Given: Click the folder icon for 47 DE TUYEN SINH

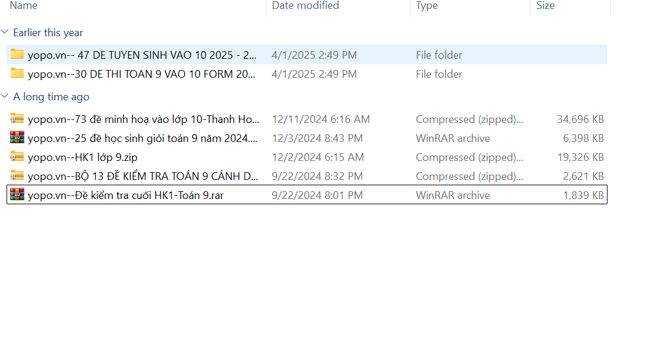Looking at the screenshot, I should (17, 55).
